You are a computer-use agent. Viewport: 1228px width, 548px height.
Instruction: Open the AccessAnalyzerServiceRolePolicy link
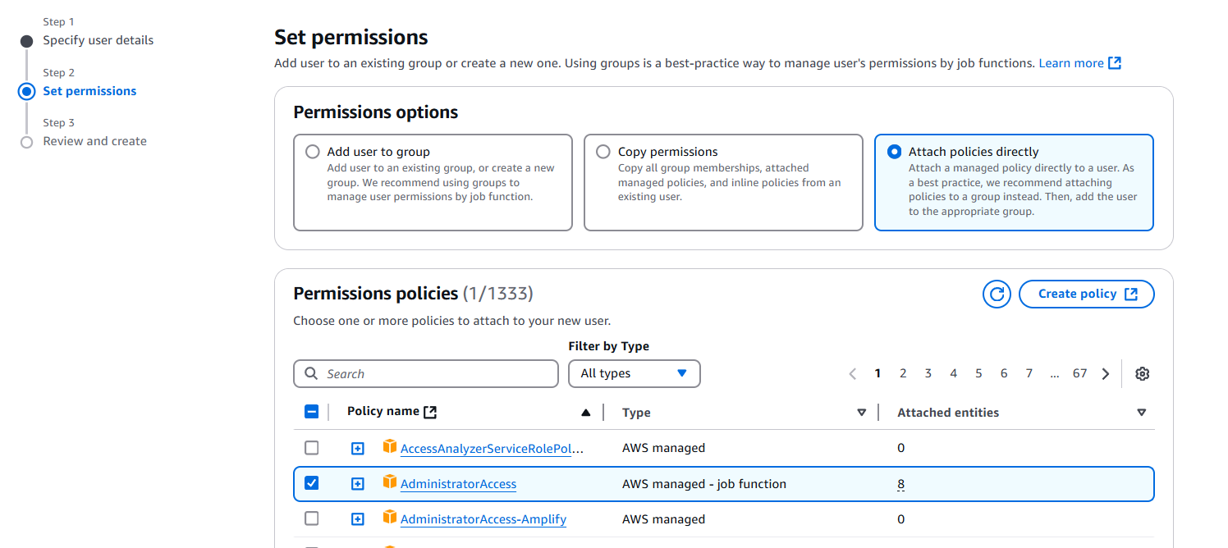[x=493, y=449]
